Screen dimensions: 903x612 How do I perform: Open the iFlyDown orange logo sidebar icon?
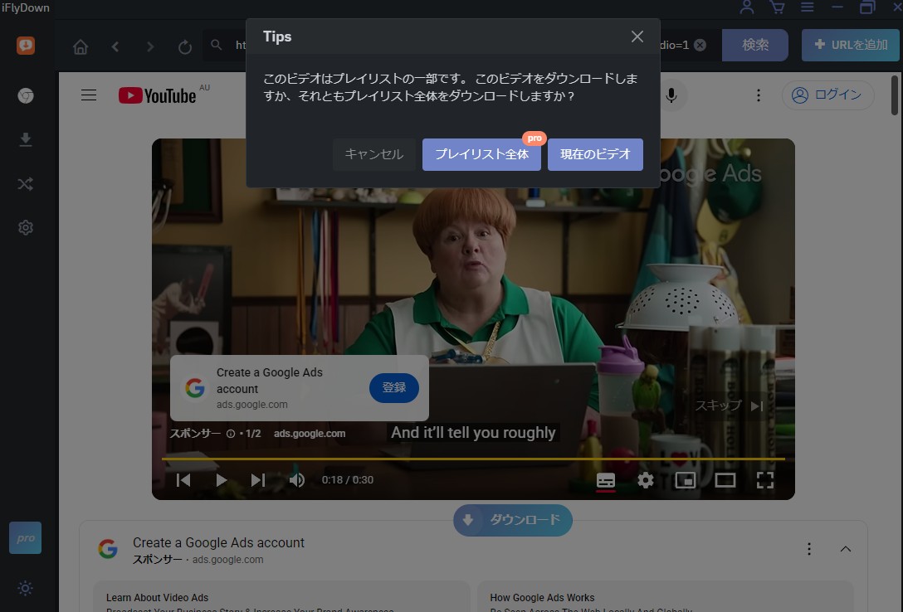point(26,46)
